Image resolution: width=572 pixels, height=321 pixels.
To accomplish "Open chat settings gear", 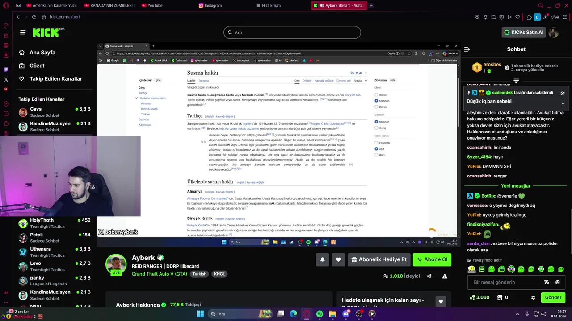I will pos(533,297).
